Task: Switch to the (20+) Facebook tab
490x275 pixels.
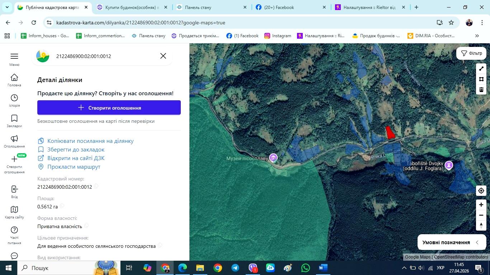Action: (291, 7)
